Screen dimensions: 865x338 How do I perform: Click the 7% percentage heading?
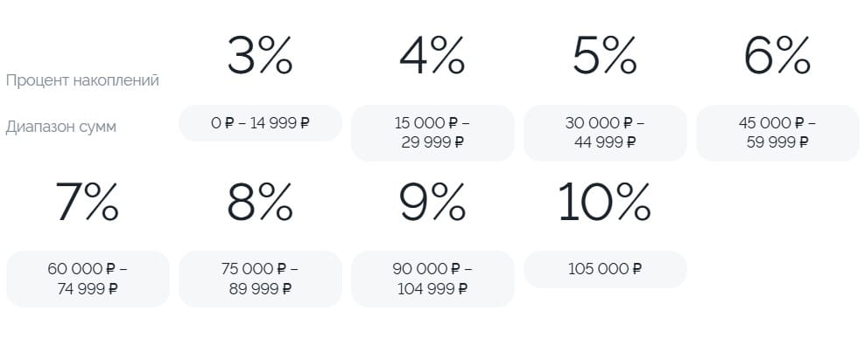tap(88, 202)
